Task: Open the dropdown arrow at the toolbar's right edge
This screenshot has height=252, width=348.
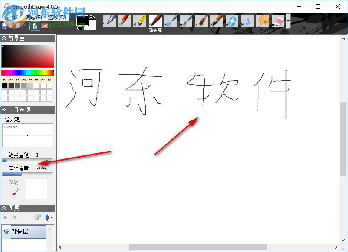Action: coord(288,20)
